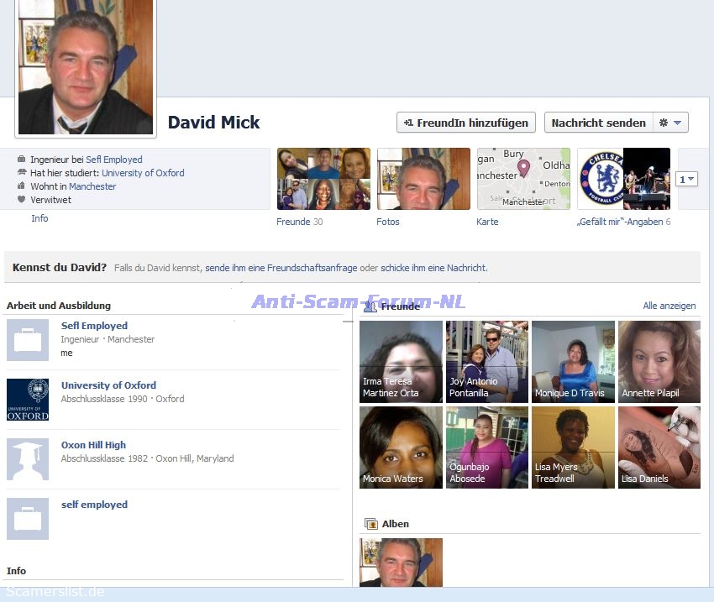This screenshot has width=714, height=602.
Task: Click the University of Oxford logo icon
Action: (x=28, y=400)
